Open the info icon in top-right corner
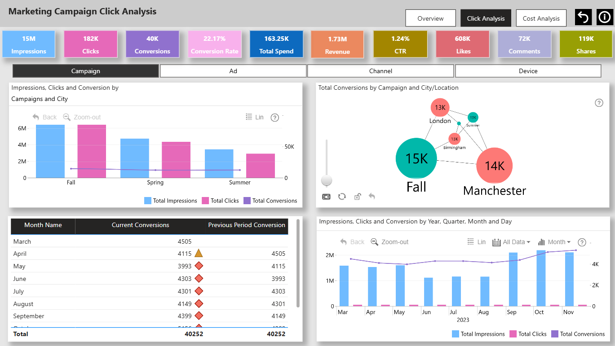This screenshot has width=615, height=346. 604,18
